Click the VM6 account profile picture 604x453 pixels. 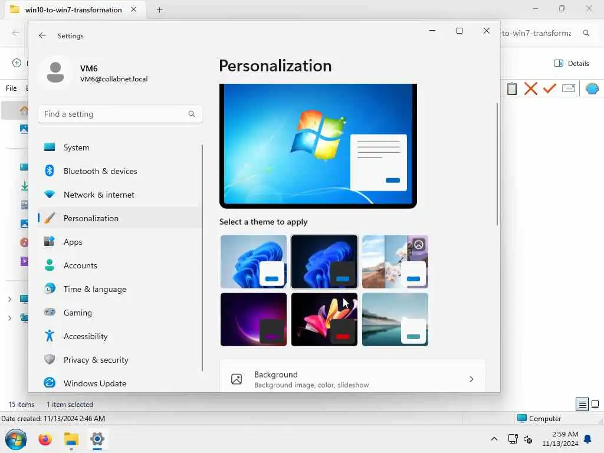(x=55, y=73)
